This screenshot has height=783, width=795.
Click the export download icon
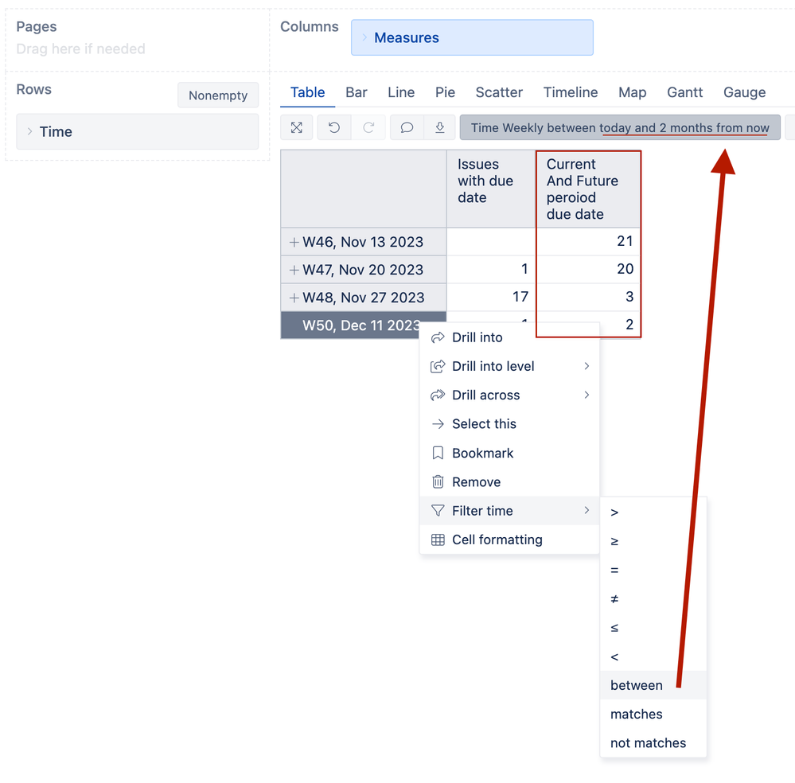(439, 127)
